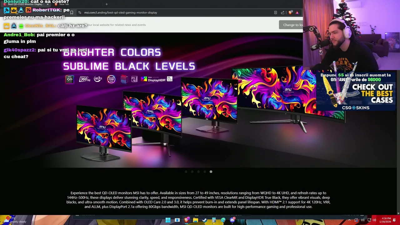Screen dimensions: 400x225
Task: Click the share icon in address bar
Action: (x=282, y=12)
